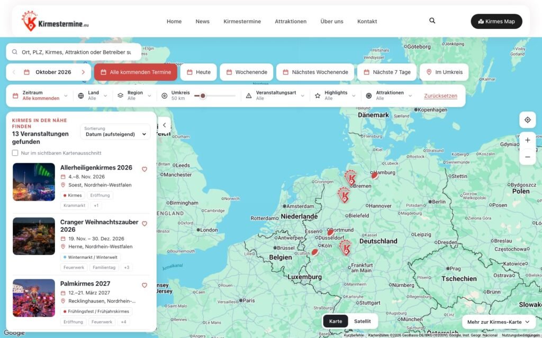Switch map to Karte view

click(335, 321)
